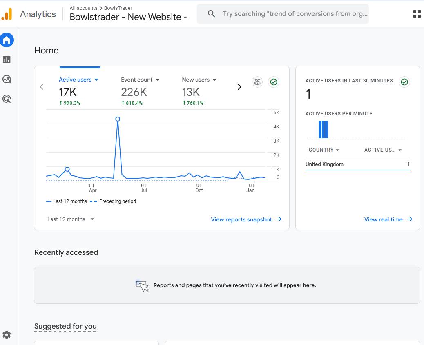424x345 pixels.
Task: Click the Recently accessed placeholder cursor icon
Action: click(x=142, y=286)
